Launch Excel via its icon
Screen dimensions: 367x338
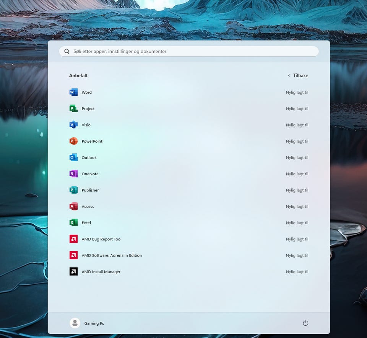(73, 223)
